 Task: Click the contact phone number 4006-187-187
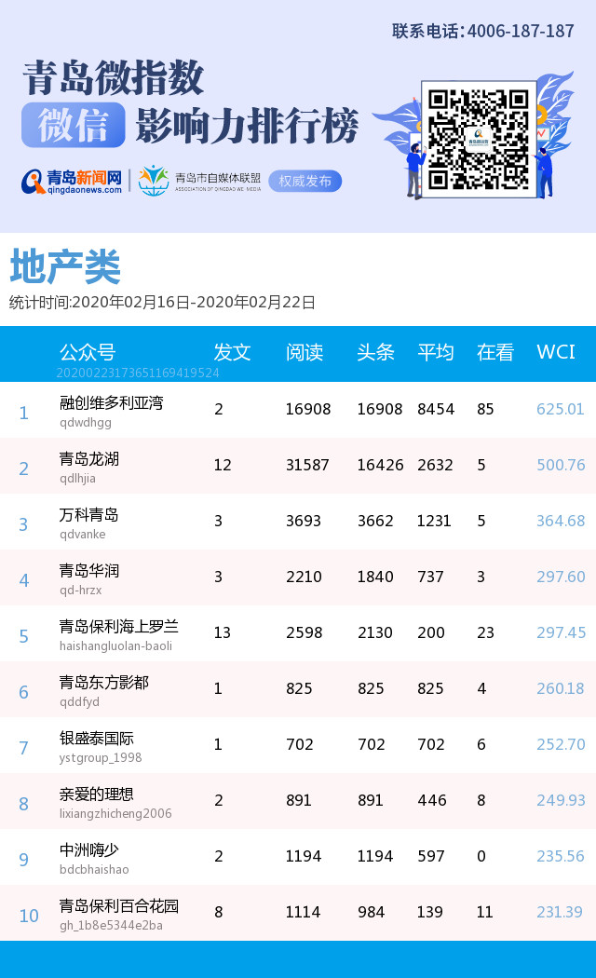click(520, 31)
